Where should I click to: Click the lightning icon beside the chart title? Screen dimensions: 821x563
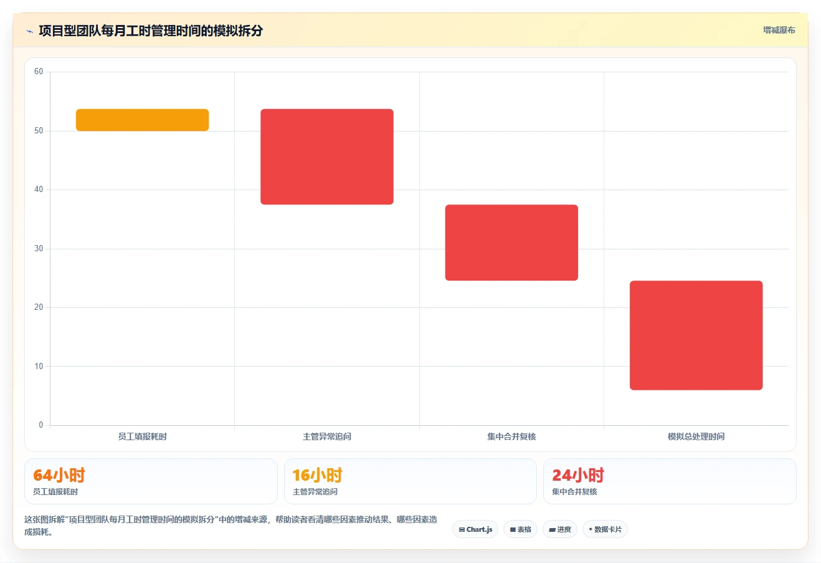29,31
